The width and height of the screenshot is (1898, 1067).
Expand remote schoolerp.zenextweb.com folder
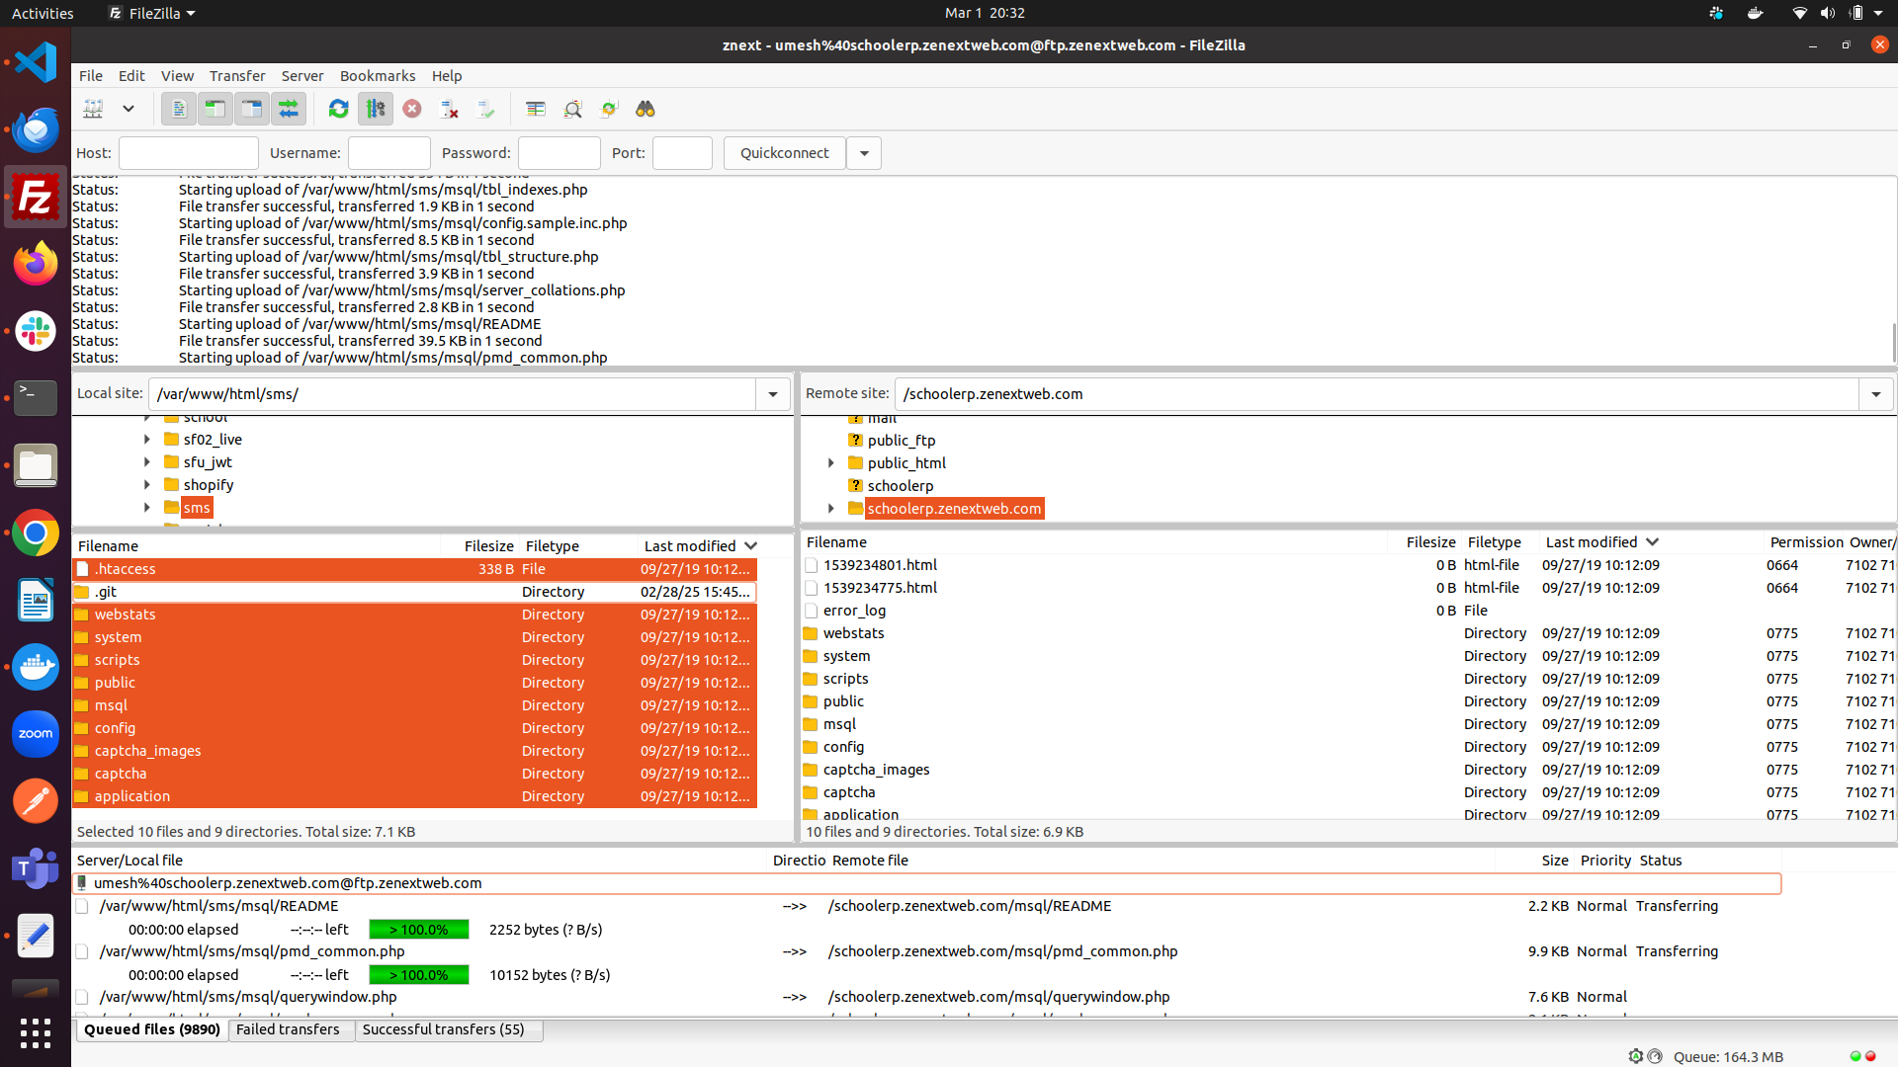pos(831,509)
